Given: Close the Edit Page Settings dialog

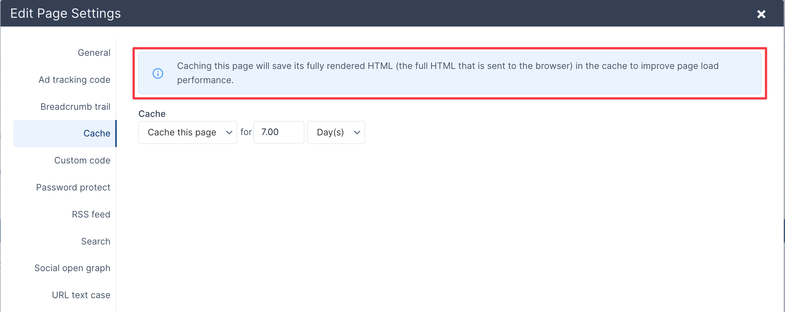Looking at the screenshot, I should coord(761,14).
